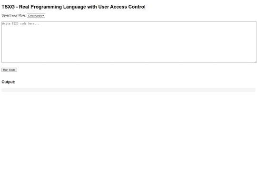Click the word "Select" in the role label

6,15
